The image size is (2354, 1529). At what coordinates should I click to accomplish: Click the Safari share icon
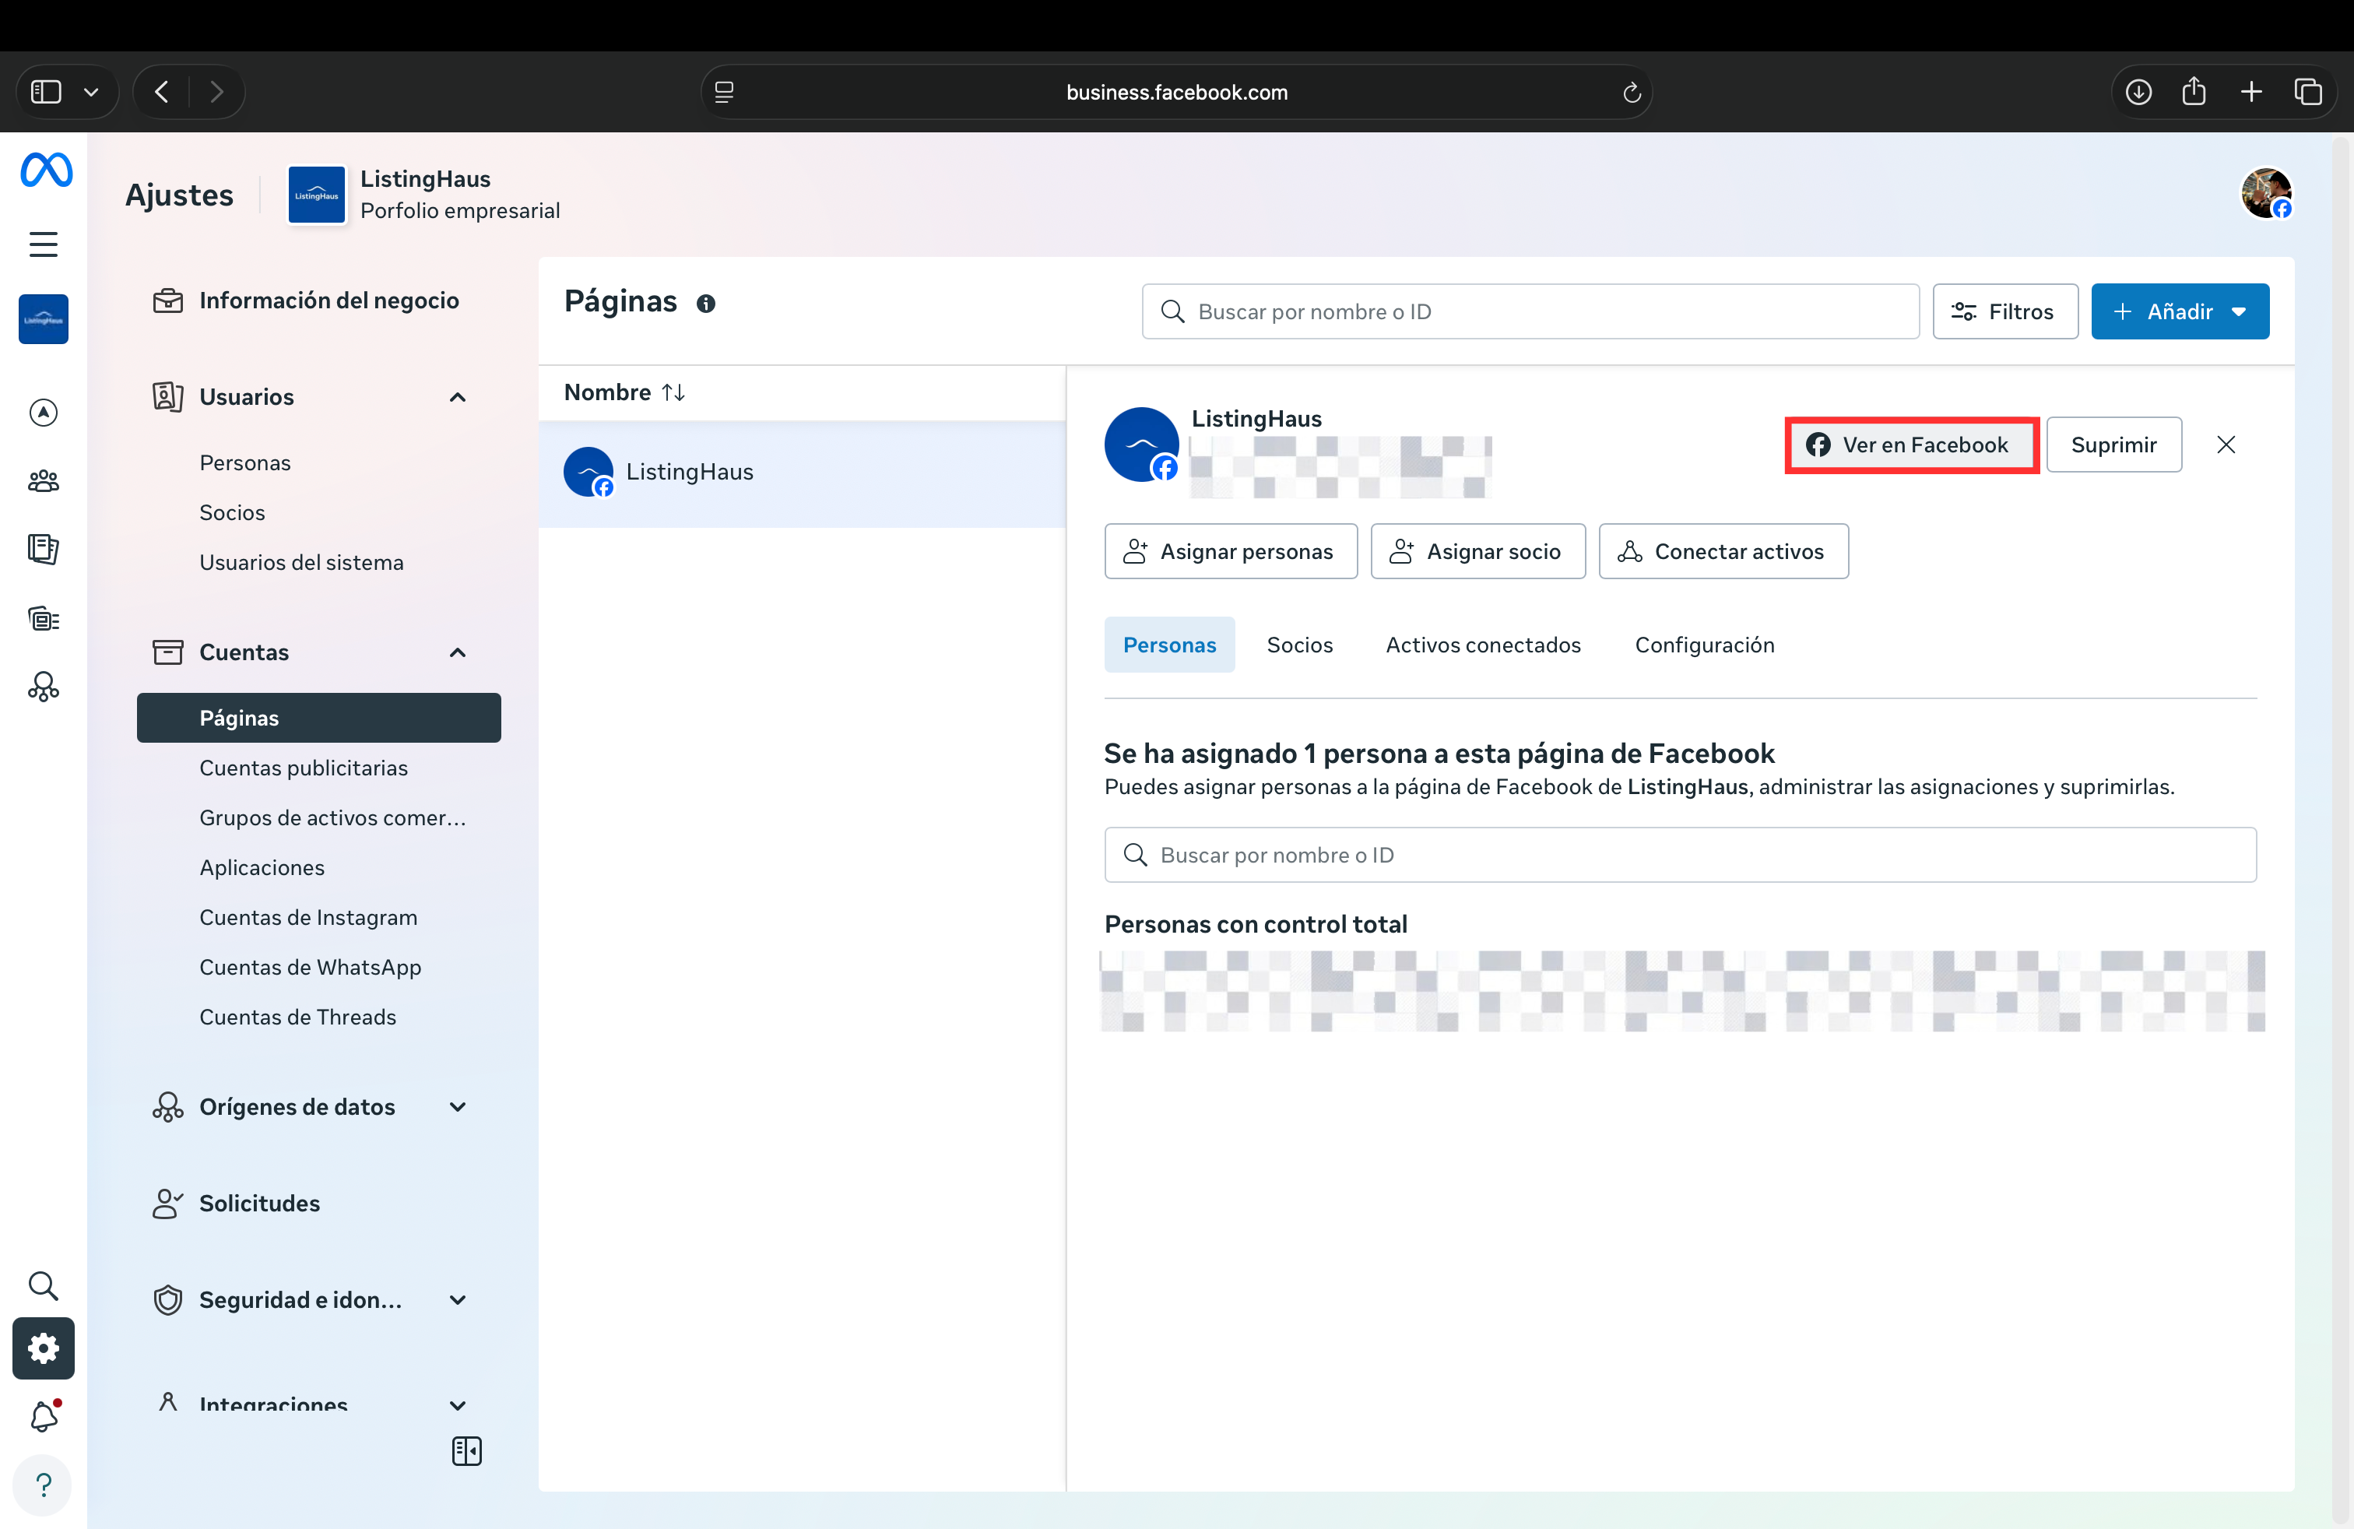pos(2194,92)
